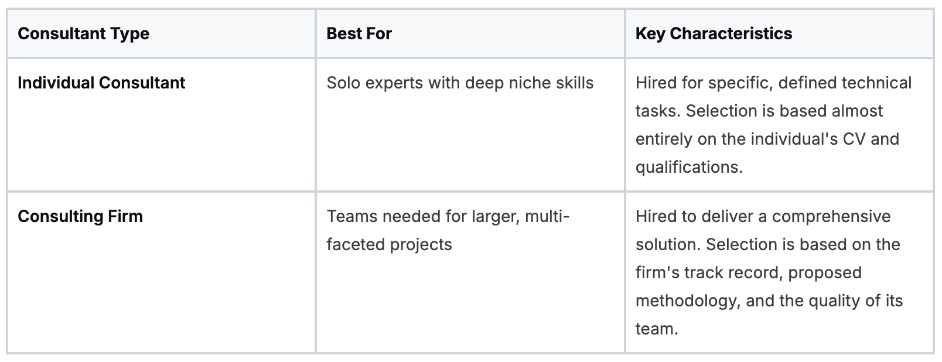Click the 'firm's track record, proposed' line
This screenshot has height=362, width=942.
pyautogui.click(x=748, y=273)
